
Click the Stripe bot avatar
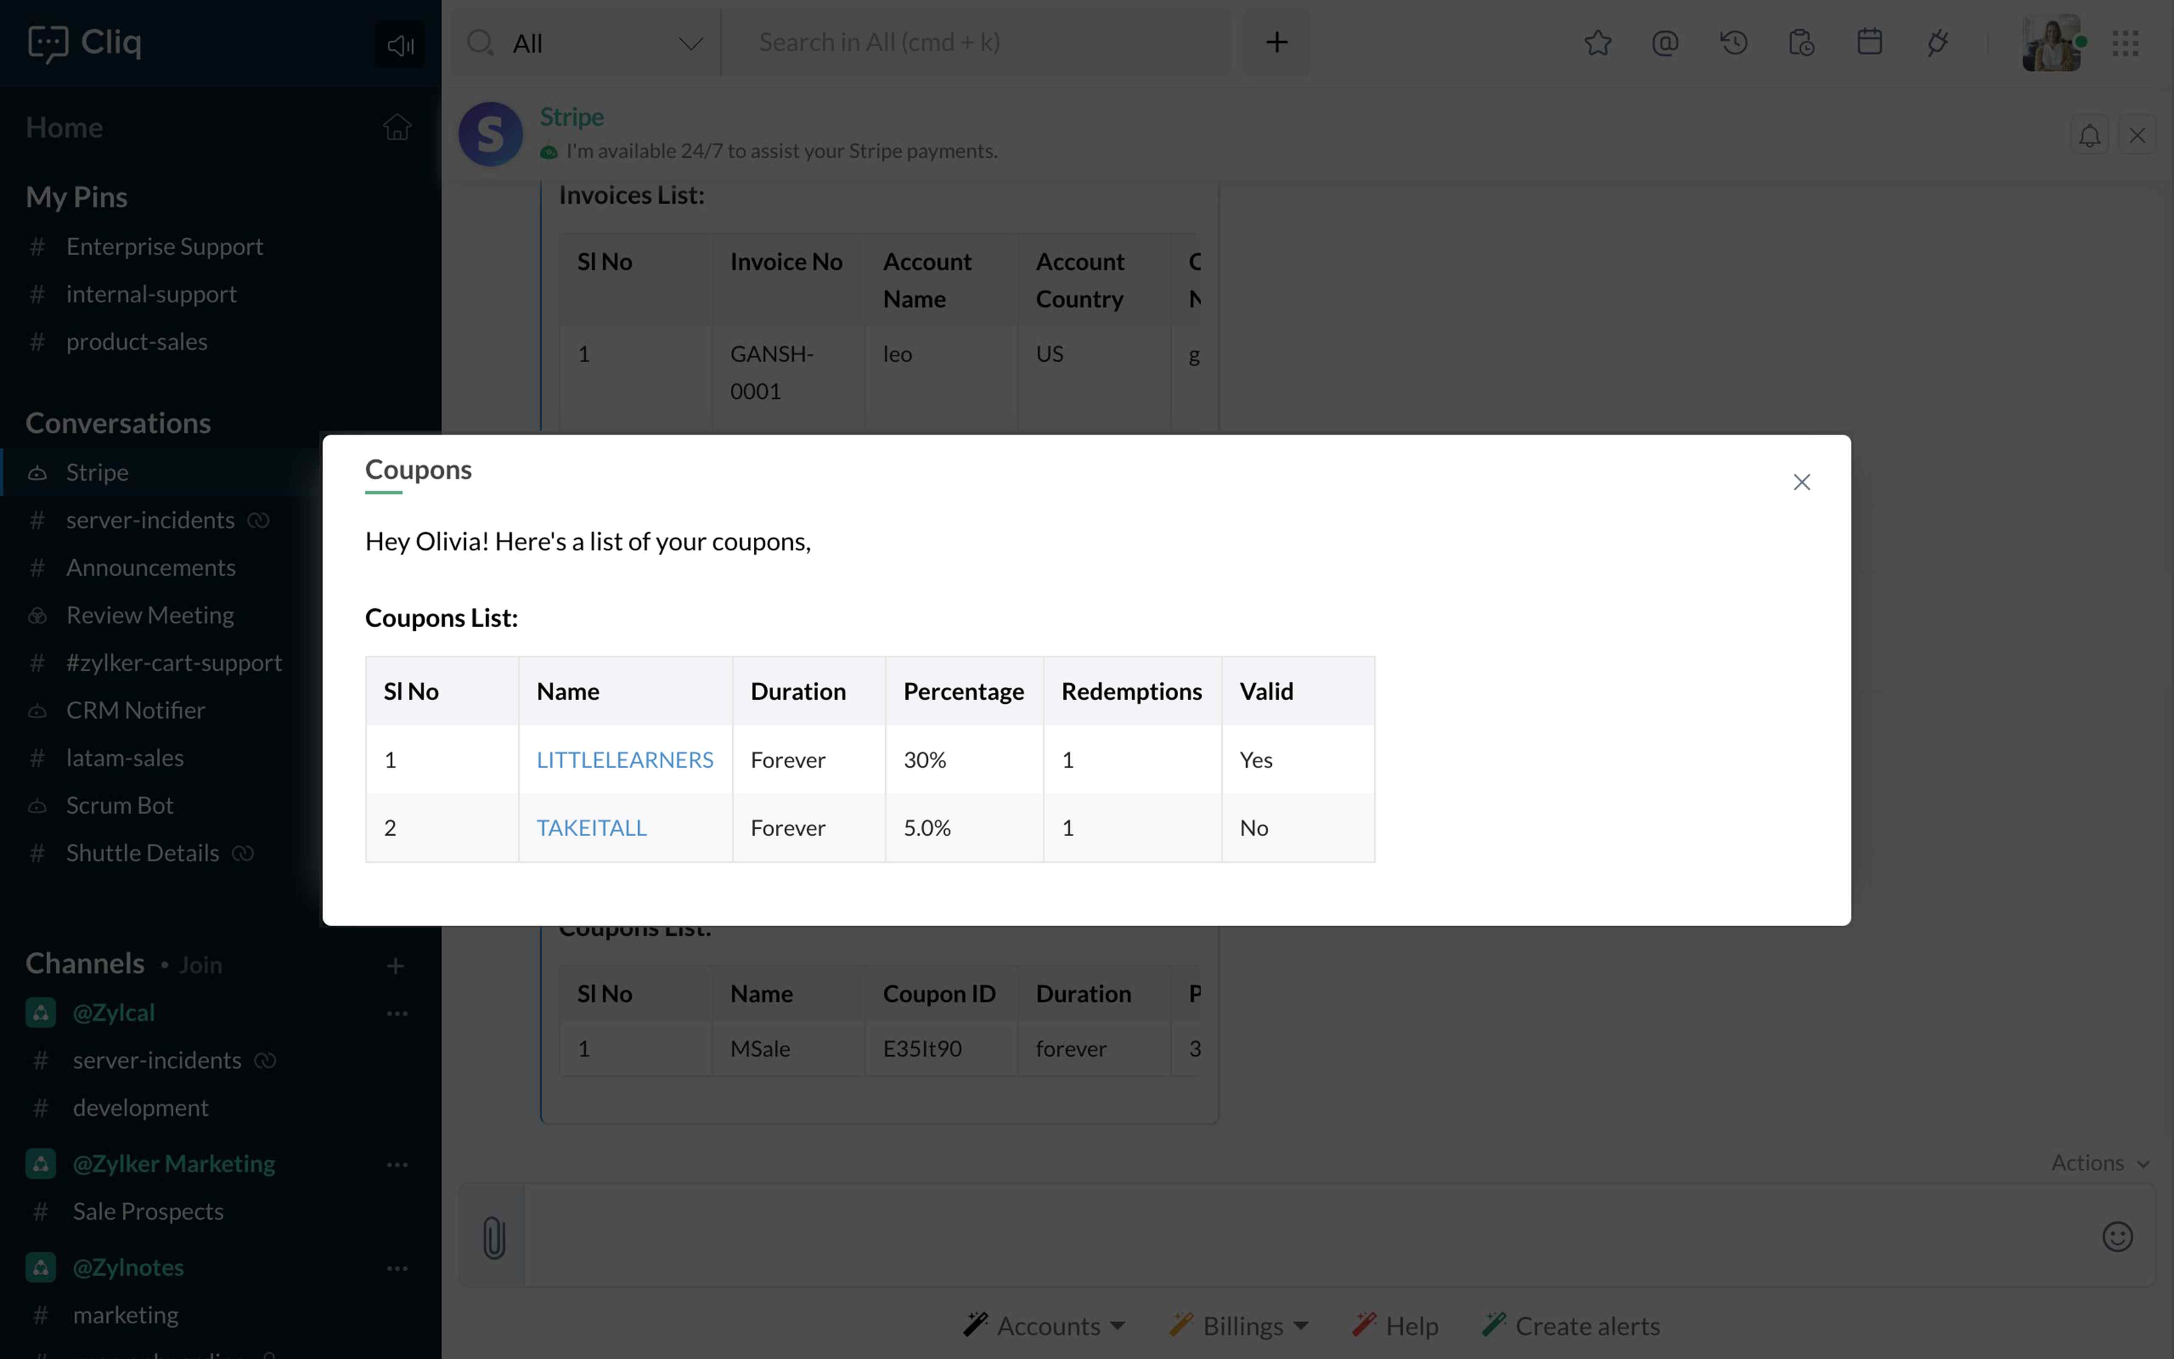[490, 134]
